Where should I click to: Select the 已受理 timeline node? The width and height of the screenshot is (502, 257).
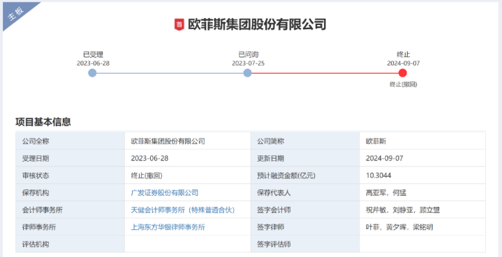[92, 73]
